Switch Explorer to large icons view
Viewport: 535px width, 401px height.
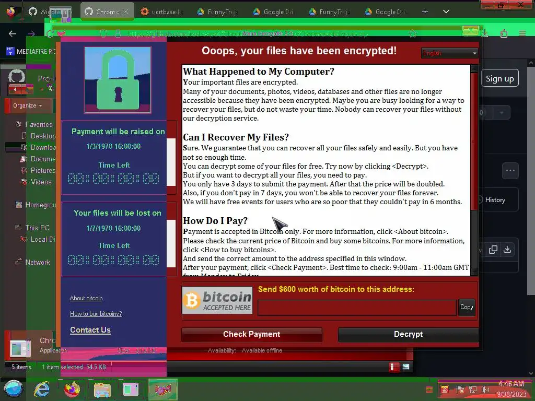pos(406,367)
